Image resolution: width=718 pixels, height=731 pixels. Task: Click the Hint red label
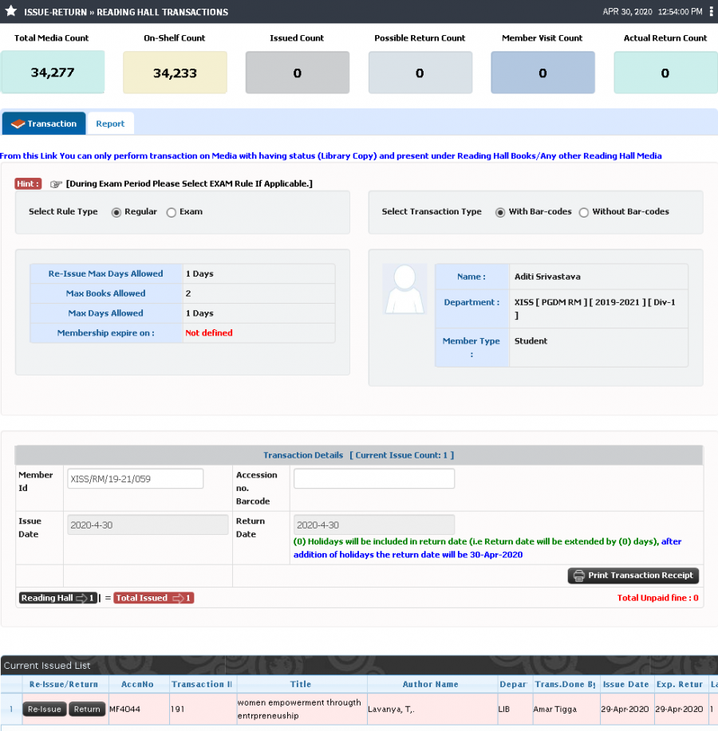pyautogui.click(x=28, y=183)
